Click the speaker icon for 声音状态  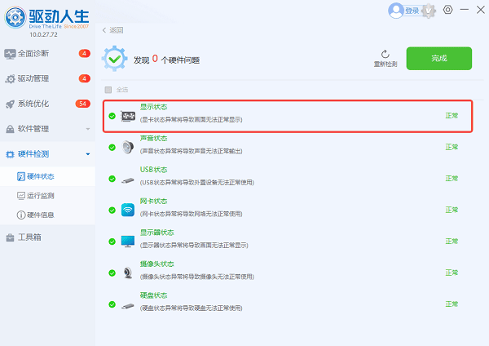coord(128,147)
